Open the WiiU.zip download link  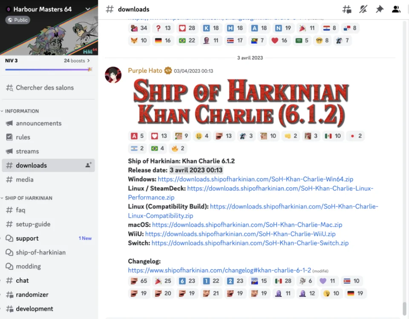[240, 234]
